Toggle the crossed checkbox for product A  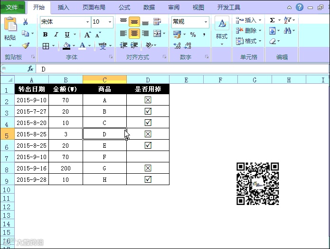(x=148, y=100)
